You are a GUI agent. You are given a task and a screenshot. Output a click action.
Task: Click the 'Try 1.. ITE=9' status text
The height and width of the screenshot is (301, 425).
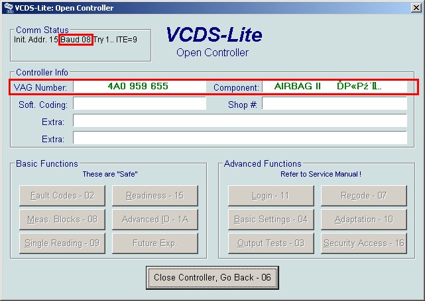115,40
